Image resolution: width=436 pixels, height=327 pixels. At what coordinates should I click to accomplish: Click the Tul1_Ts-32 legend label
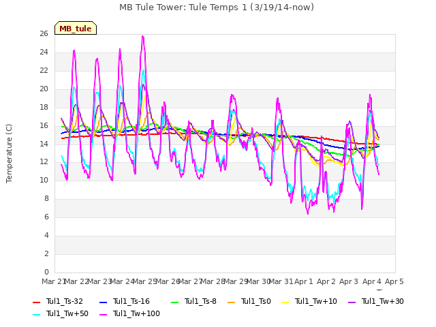coord(65,301)
